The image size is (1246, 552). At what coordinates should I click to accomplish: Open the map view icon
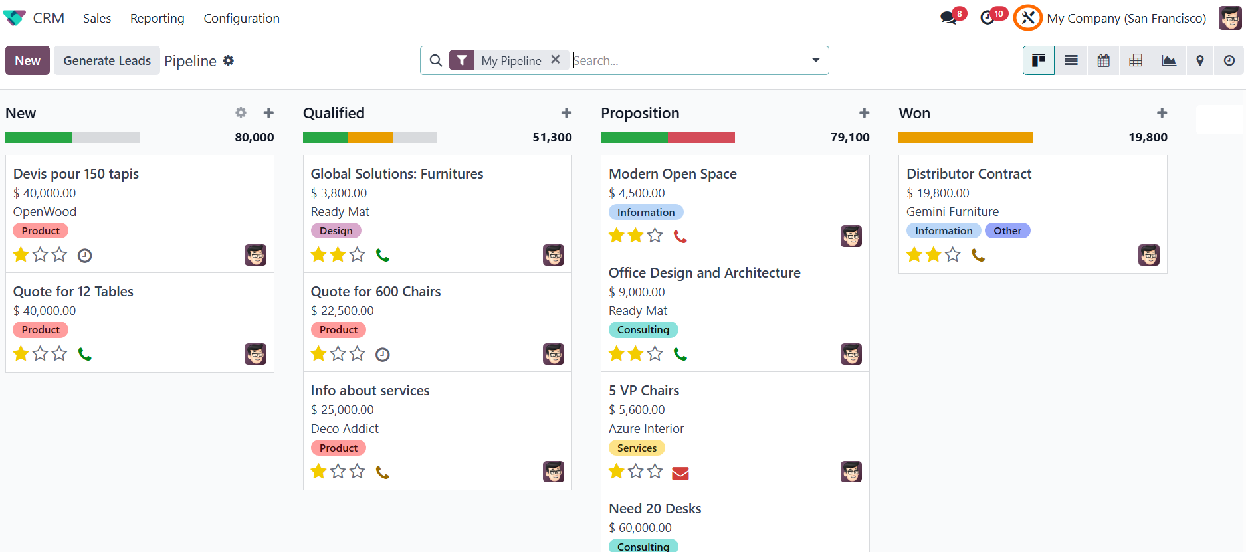tap(1200, 60)
